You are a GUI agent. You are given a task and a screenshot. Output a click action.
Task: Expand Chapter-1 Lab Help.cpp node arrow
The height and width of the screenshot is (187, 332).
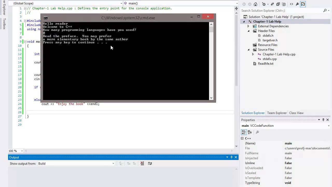pyautogui.click(x=253, y=54)
